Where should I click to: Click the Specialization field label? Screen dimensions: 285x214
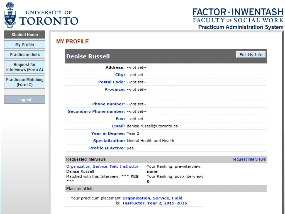(x=109, y=141)
